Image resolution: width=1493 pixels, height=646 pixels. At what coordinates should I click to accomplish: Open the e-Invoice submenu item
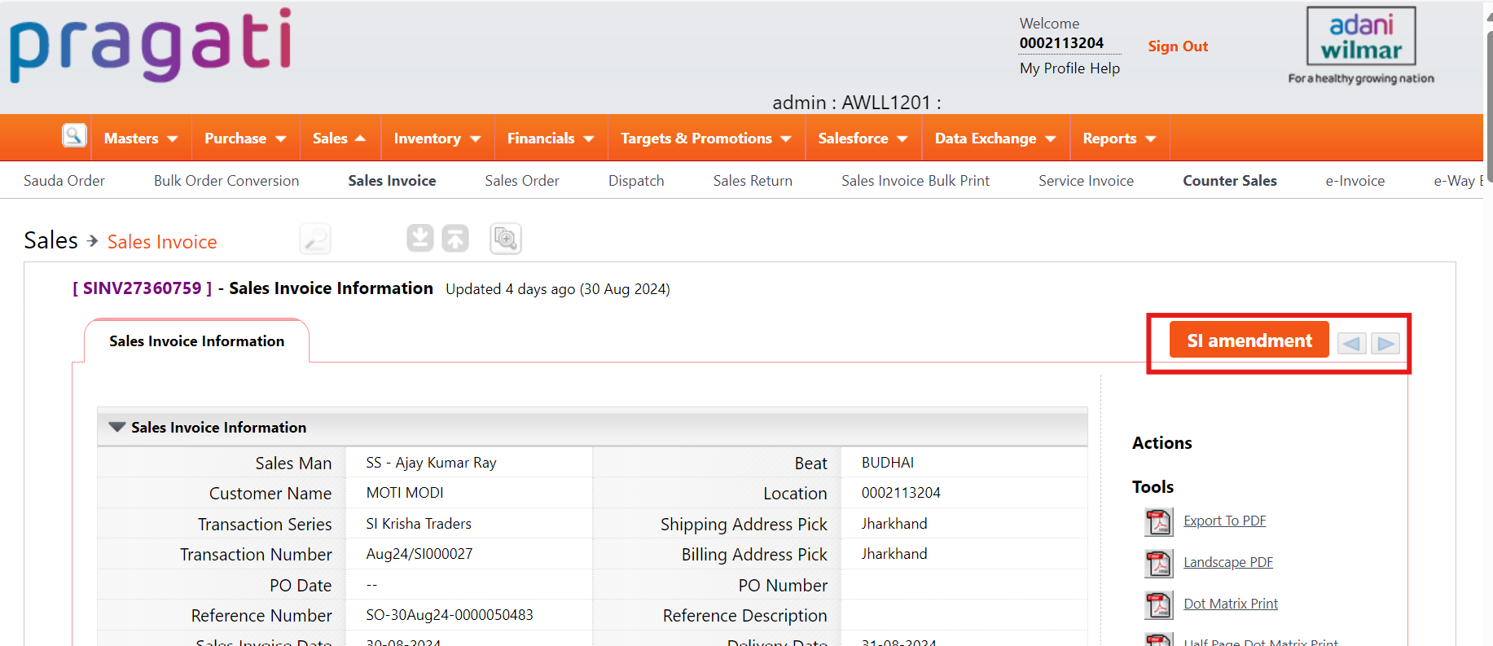1355,181
